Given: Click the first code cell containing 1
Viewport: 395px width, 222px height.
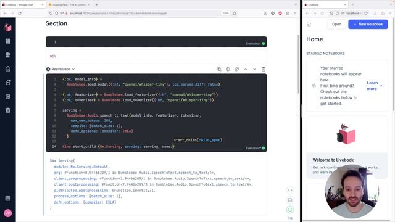Looking at the screenshot, I should (156, 42).
